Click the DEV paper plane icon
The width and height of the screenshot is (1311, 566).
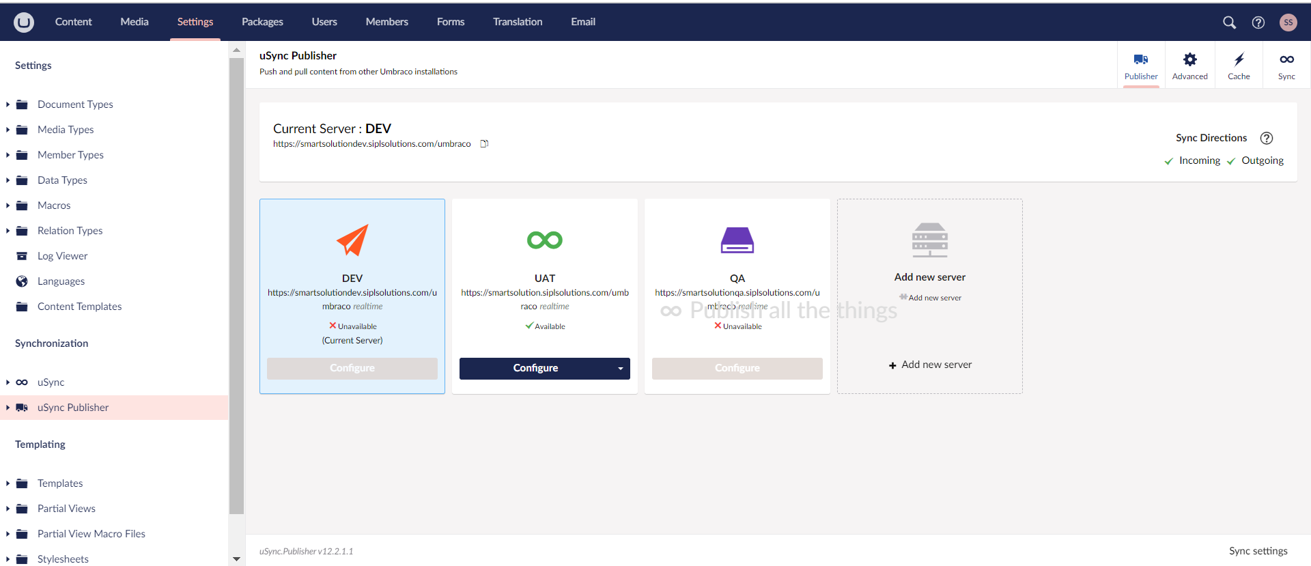[352, 240]
